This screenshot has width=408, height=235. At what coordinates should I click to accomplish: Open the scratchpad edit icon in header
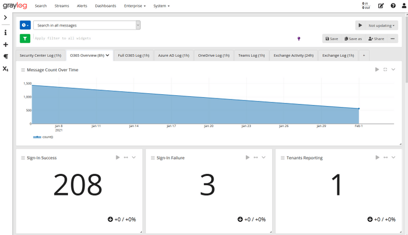coord(380,6)
